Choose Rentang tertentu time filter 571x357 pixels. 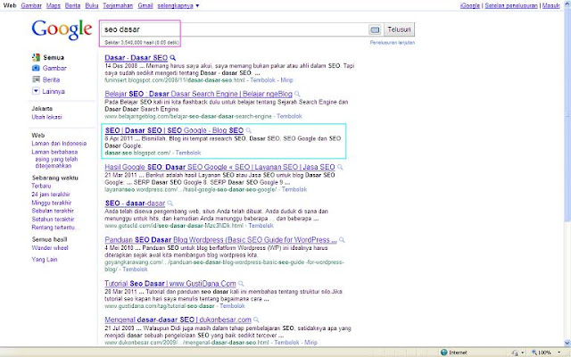pyautogui.click(x=54, y=228)
